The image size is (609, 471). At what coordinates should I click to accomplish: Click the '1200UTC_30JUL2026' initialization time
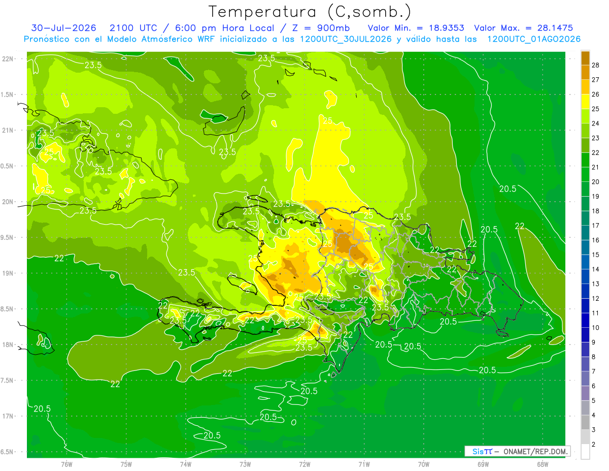coord(346,39)
